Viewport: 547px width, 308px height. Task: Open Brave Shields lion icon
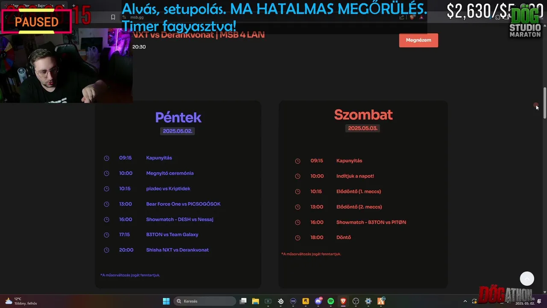(412, 17)
